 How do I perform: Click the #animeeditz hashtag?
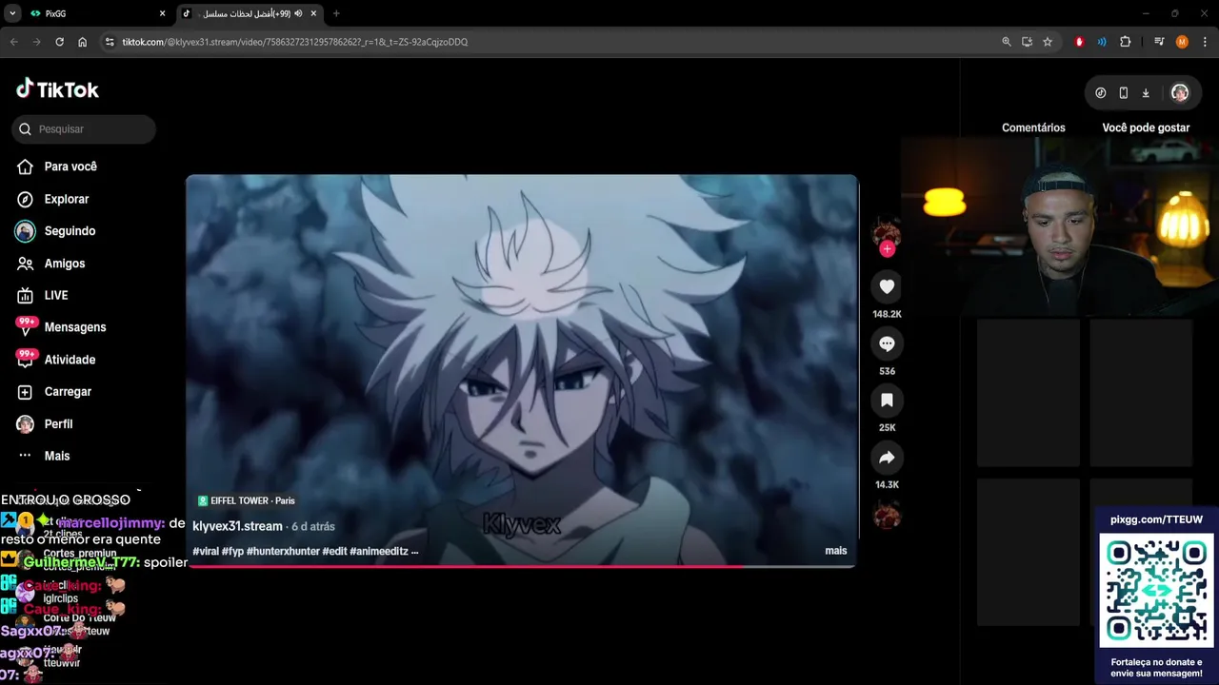click(x=378, y=551)
